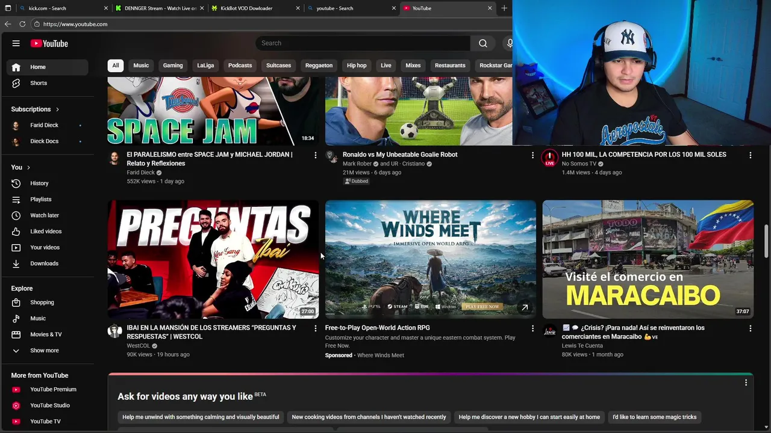Choose 'Help me discover a new hobby' suggestion
This screenshot has width=771, height=433.
click(529, 417)
